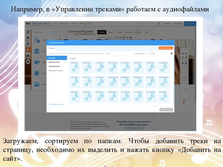Click the WIX logo in editor

(x=28, y=24)
